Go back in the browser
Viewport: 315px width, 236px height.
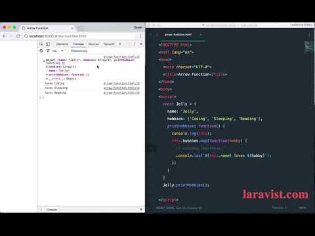point(5,36)
